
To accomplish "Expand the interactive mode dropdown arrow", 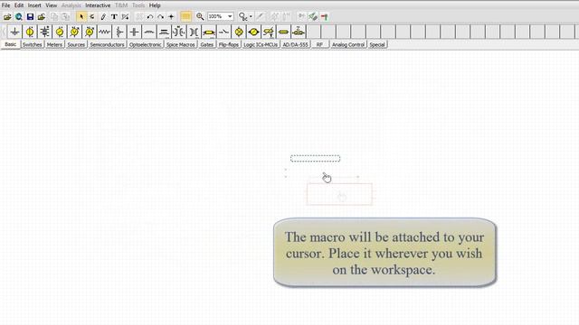I will click(x=251, y=16).
